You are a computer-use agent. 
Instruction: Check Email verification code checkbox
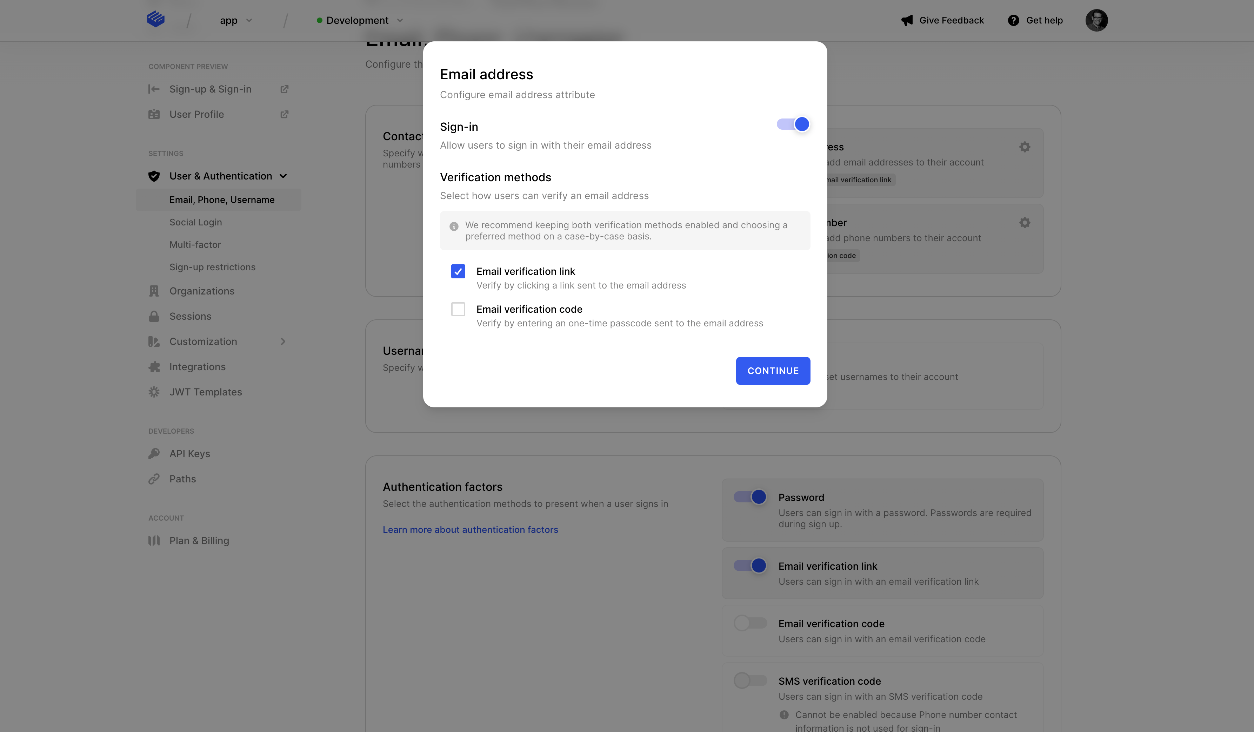point(458,309)
